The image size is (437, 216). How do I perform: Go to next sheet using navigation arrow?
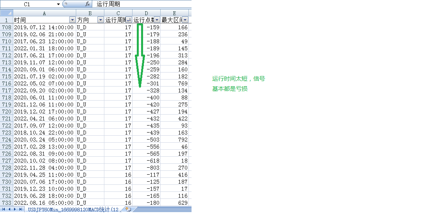pos(15,209)
